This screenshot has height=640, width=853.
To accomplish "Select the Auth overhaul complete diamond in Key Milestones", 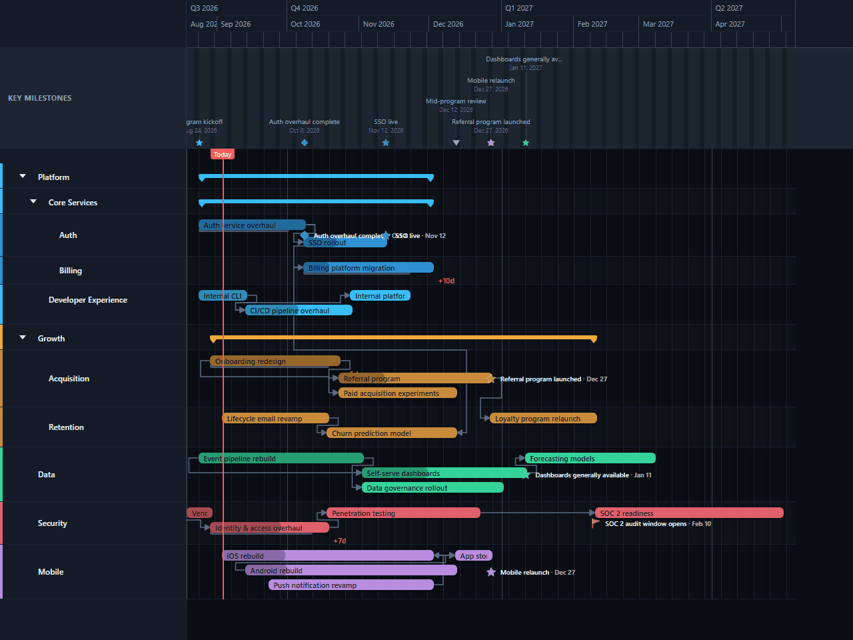I will pos(305,143).
